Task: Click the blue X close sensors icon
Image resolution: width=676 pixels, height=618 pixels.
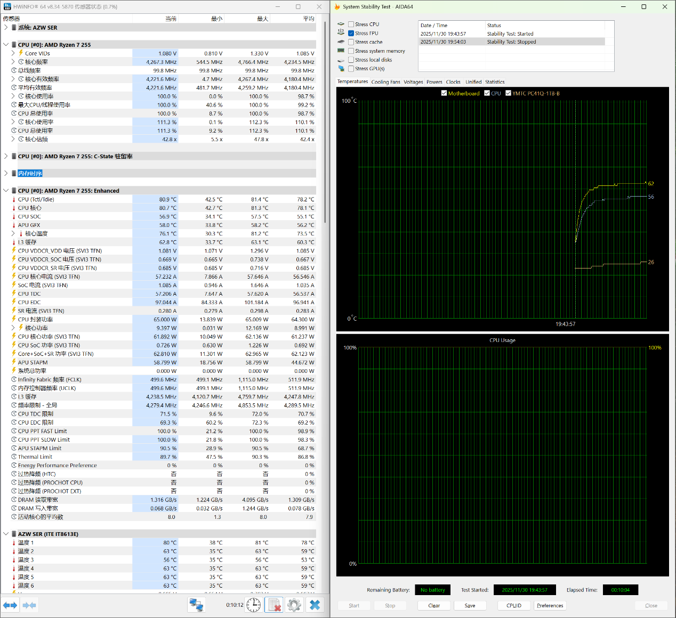Action: click(315, 605)
